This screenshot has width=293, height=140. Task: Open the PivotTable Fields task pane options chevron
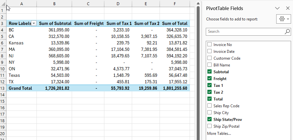(x=277, y=8)
